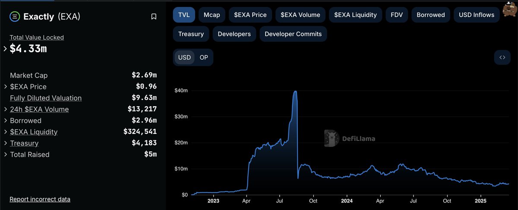The height and width of the screenshot is (210, 518).
Task: Switch chart denomination to USD
Action: [x=184, y=57]
